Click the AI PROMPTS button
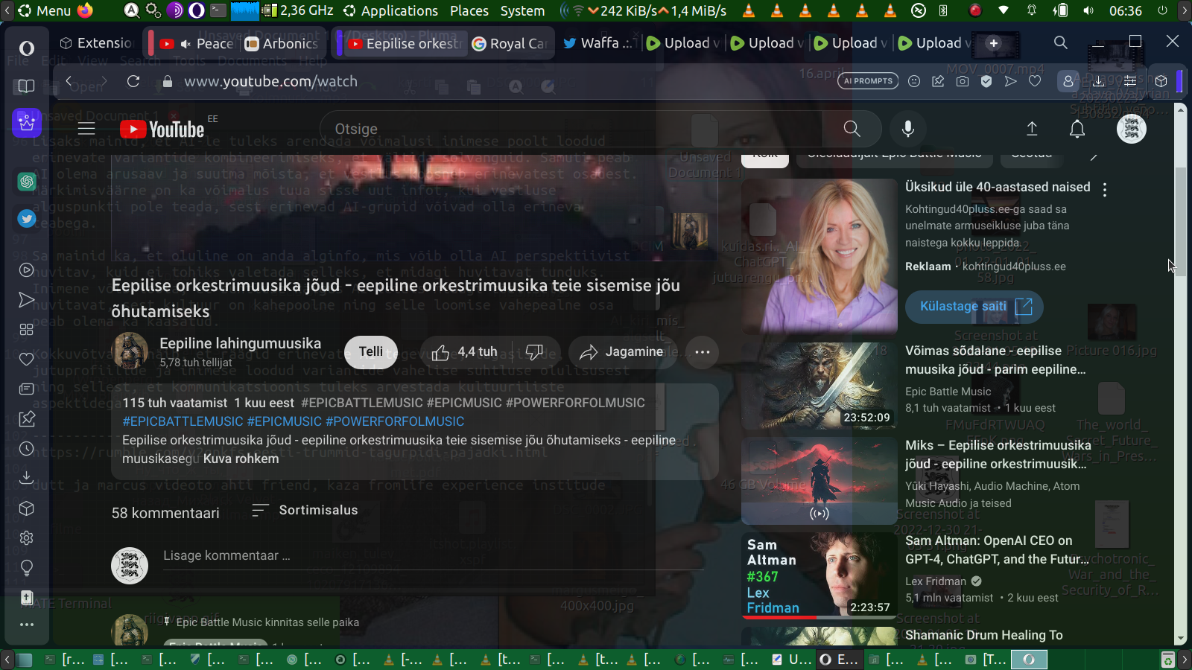The height and width of the screenshot is (670, 1192). point(868,81)
